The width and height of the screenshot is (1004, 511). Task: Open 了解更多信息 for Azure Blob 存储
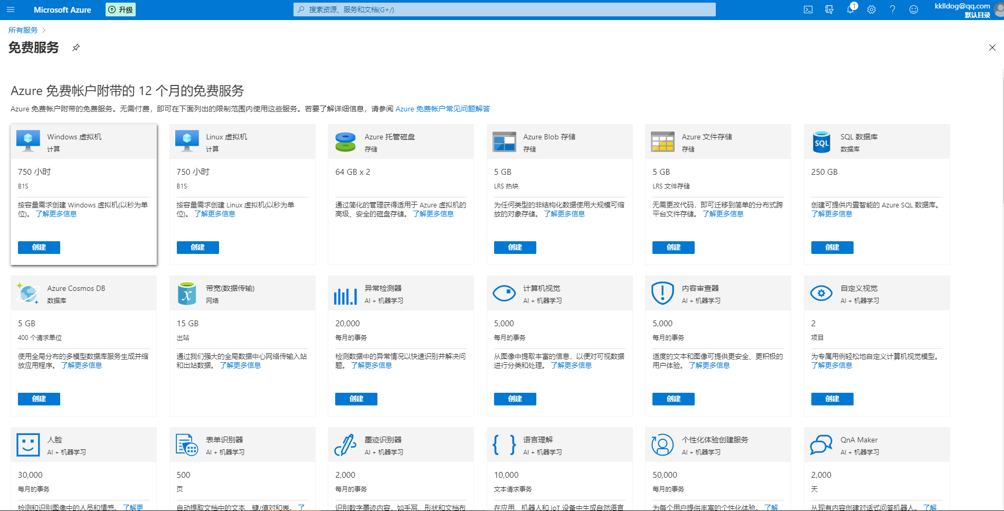564,214
